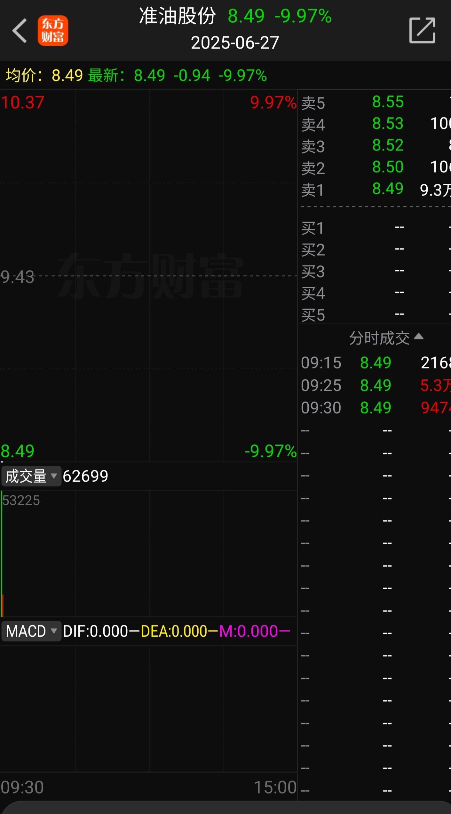This screenshot has width=451, height=814.
Task: Tap the 09:30 time axis label
Action: [x=22, y=787]
